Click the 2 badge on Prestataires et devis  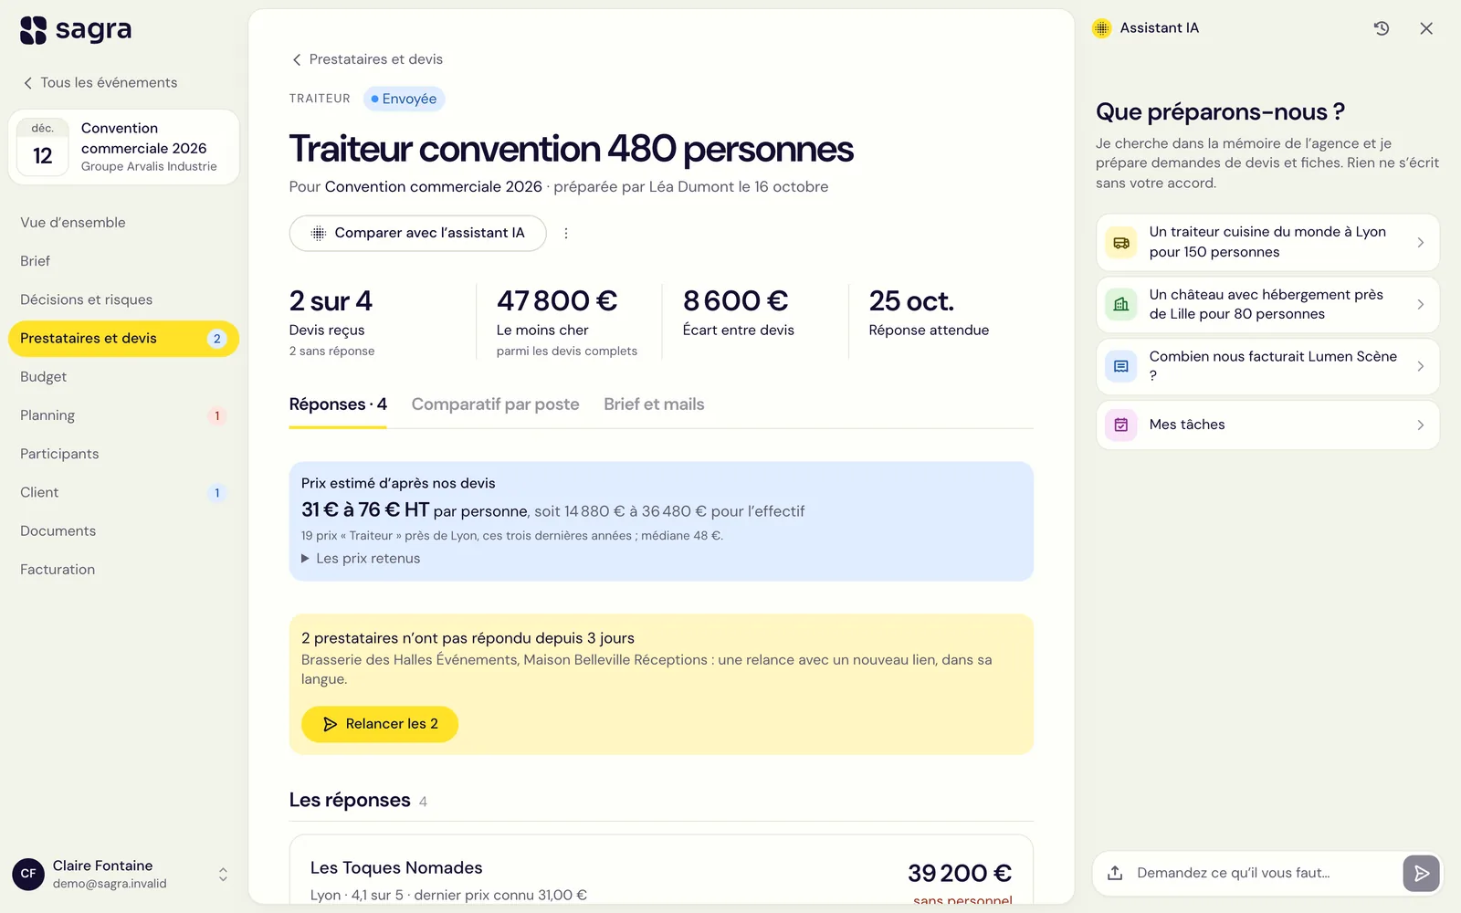point(216,339)
